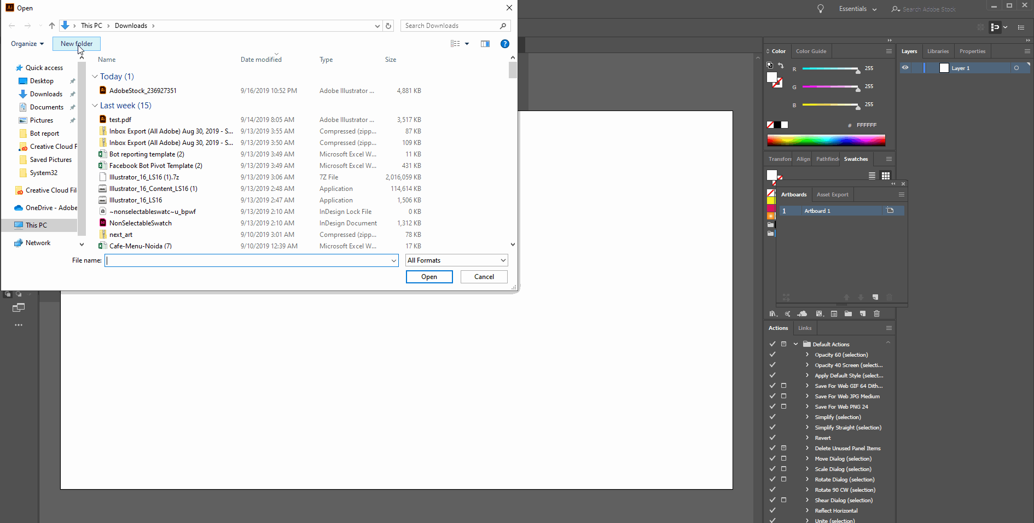This screenshot has height=523, width=1034.
Task: Click the Delete Swatch trash icon
Action: (877, 314)
